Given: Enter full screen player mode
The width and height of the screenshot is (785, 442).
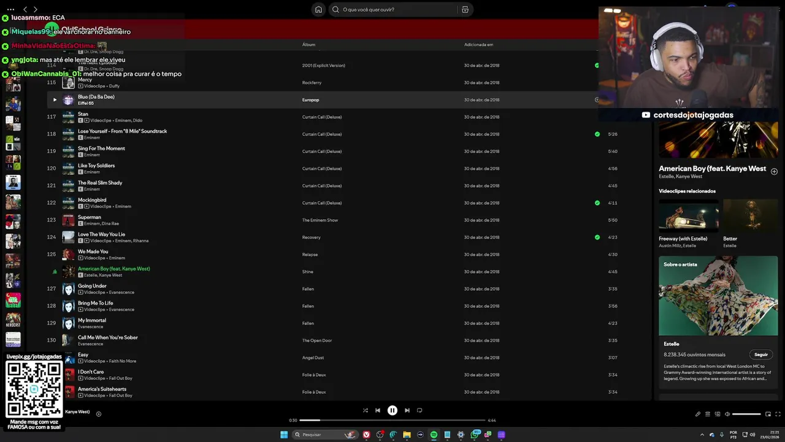Looking at the screenshot, I should (x=778, y=414).
